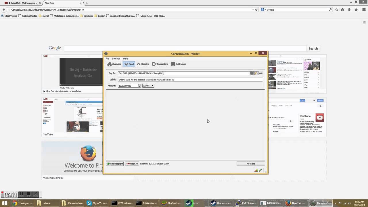Open the bitcoin bookmarks folder
Screen dimensions: 368x207
[x=100, y=16]
